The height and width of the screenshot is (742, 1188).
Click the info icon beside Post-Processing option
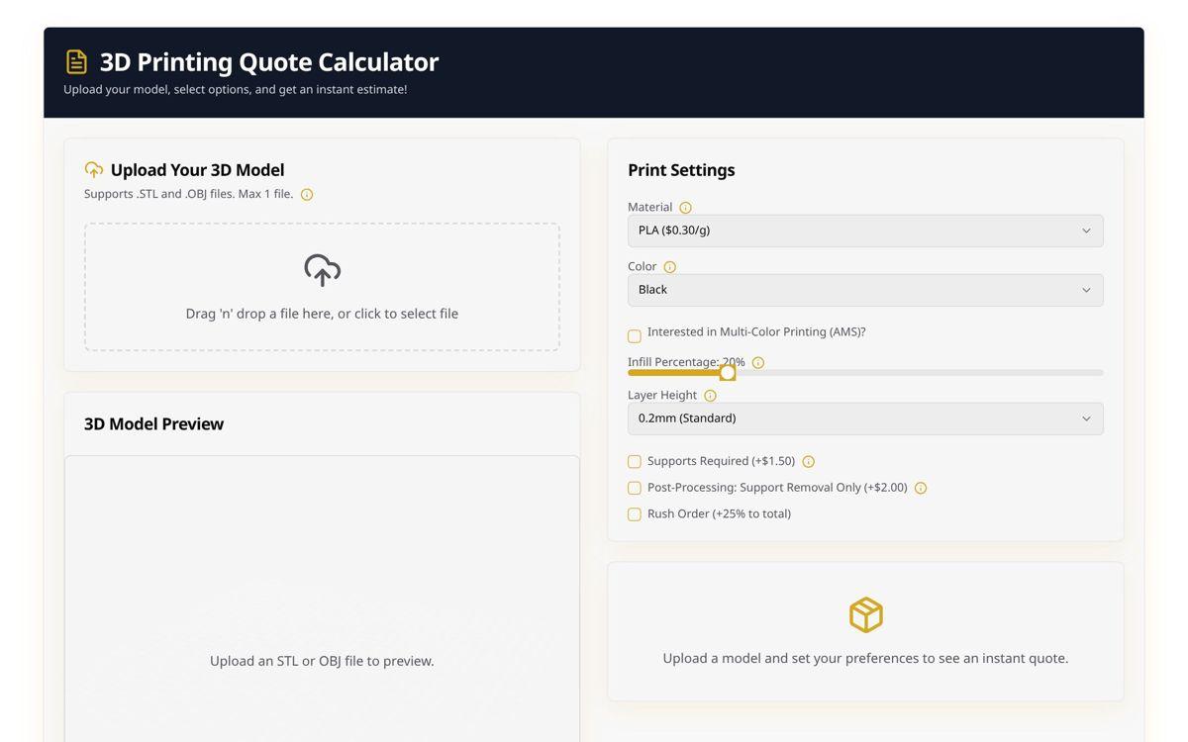tap(921, 488)
